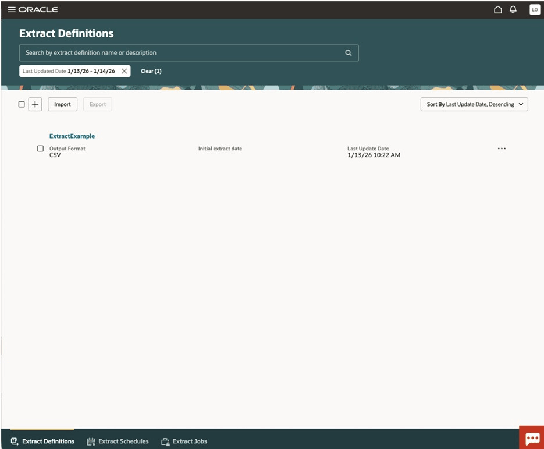Open the notifications bell
This screenshot has width=544, height=449.
pyautogui.click(x=513, y=9)
